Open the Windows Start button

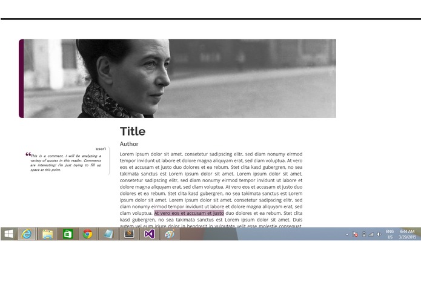[8, 234]
